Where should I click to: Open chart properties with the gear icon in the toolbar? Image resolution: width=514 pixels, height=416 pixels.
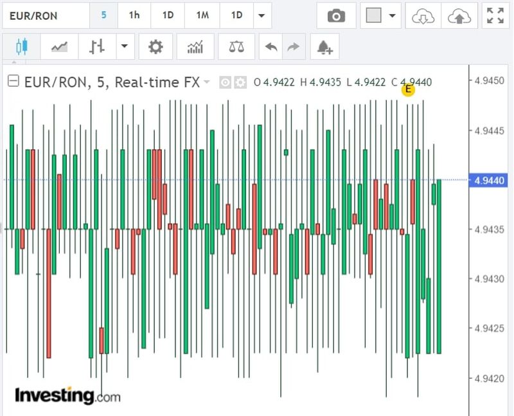(x=155, y=47)
